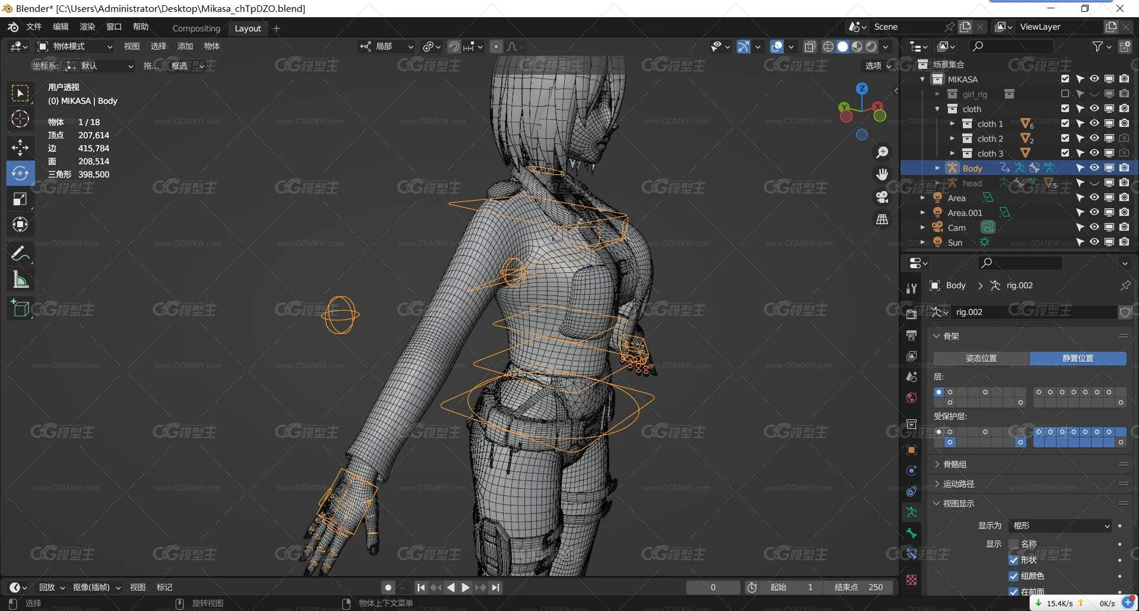1139x611 pixels.
Task: Jump to timeline start
Action: (421, 587)
